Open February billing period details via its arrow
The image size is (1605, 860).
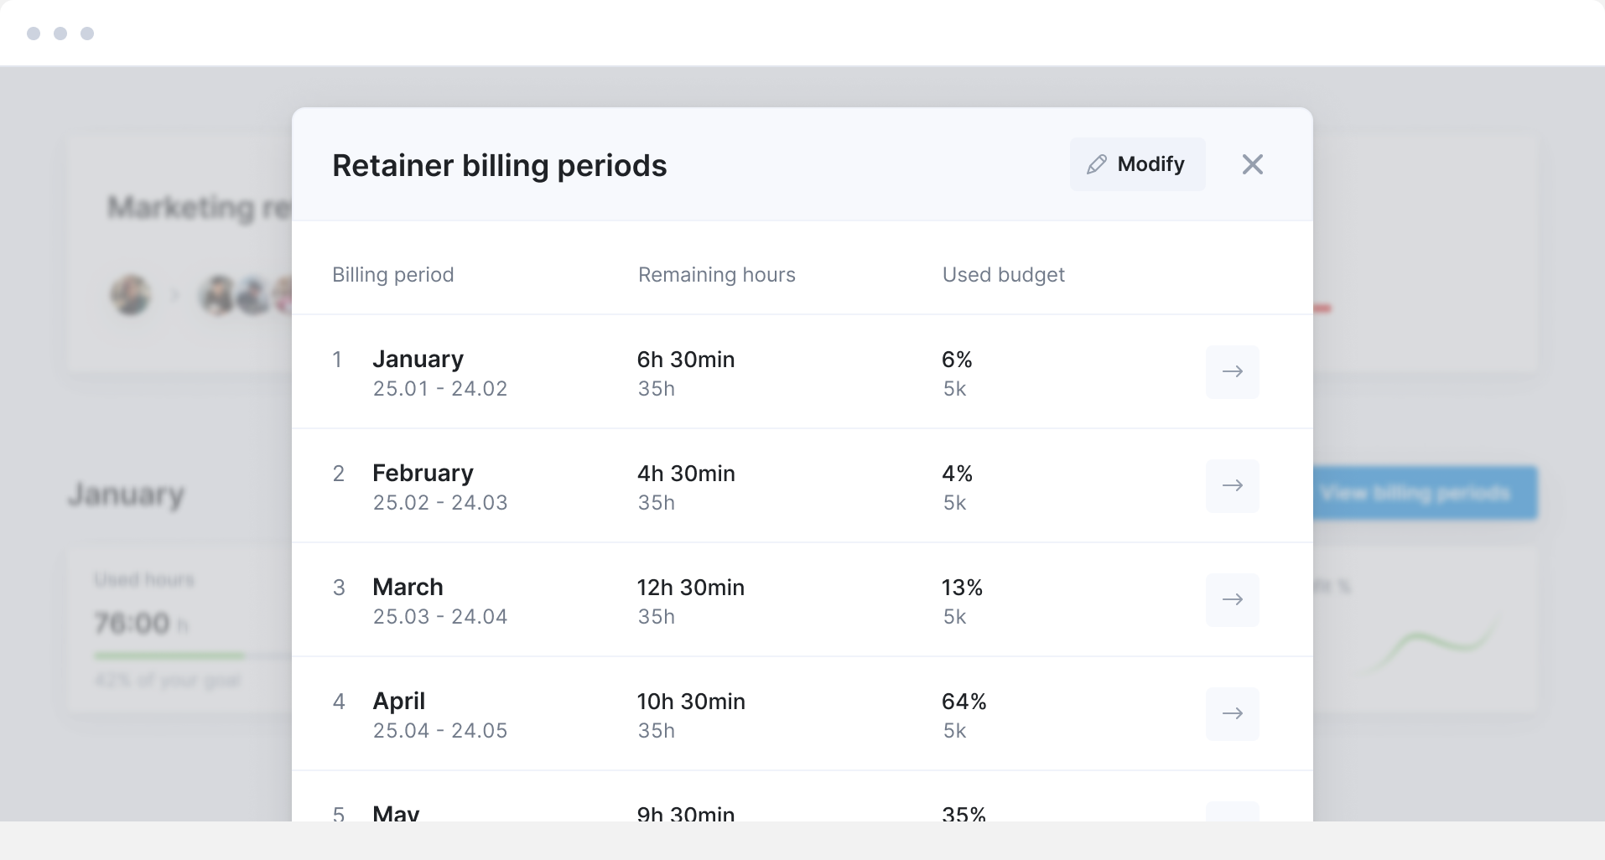(1233, 486)
